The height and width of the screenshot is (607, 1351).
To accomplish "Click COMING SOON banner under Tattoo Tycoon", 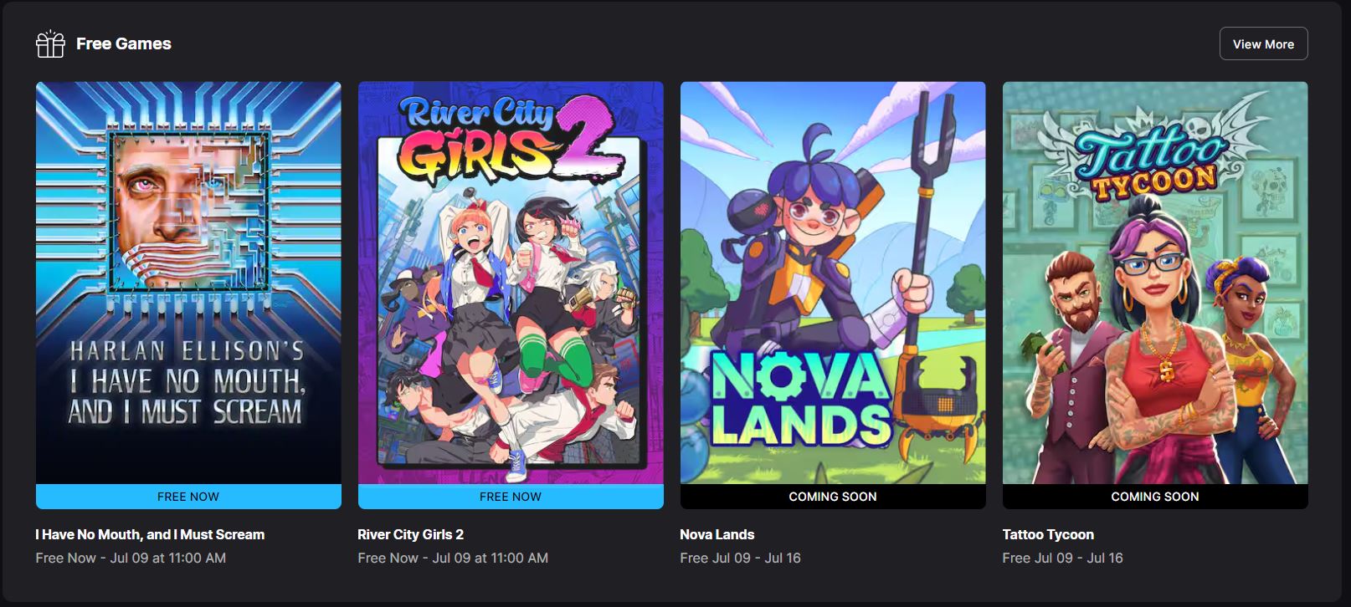I will click(x=1155, y=497).
